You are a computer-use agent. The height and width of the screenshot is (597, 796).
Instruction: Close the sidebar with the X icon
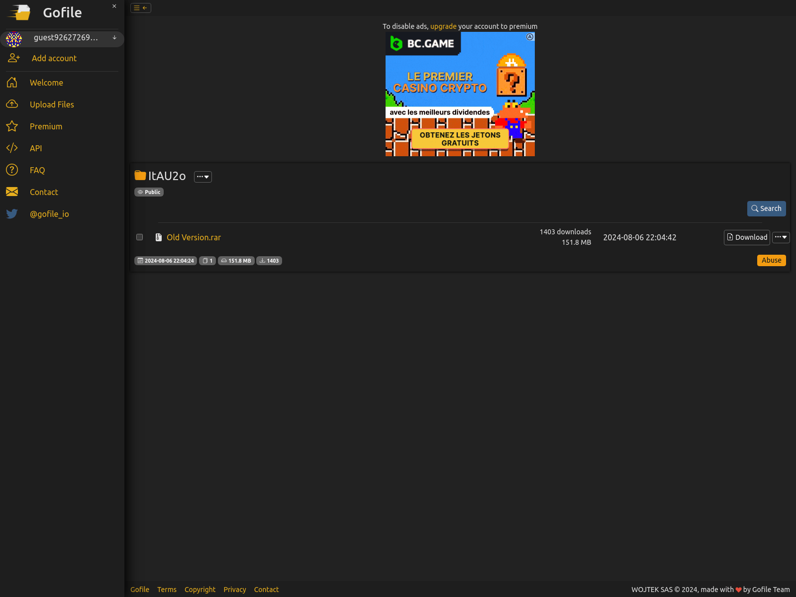(x=114, y=6)
